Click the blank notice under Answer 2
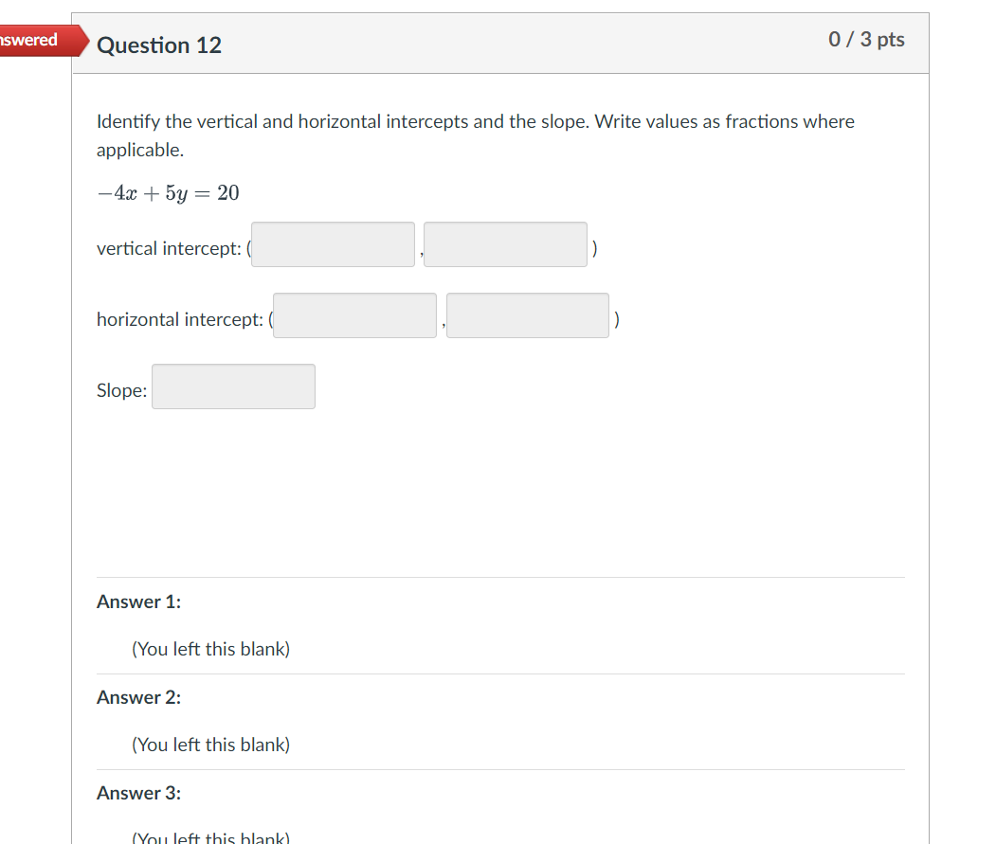The height and width of the screenshot is (844, 996). (x=211, y=745)
